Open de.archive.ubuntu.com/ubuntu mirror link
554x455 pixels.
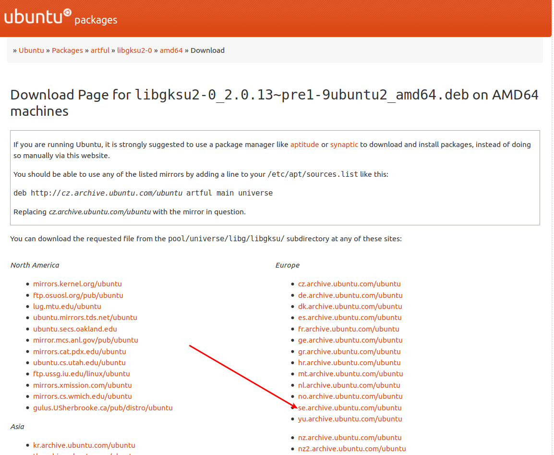[350, 295]
